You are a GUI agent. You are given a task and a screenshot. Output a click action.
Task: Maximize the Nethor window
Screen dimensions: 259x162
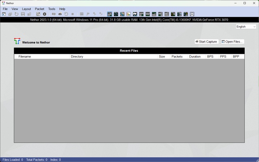pos(245,3)
